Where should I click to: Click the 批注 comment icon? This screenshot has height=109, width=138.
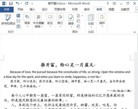tap(50, 17)
